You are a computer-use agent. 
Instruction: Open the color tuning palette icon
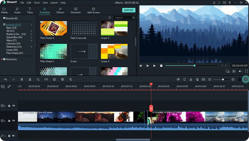pos(54,79)
